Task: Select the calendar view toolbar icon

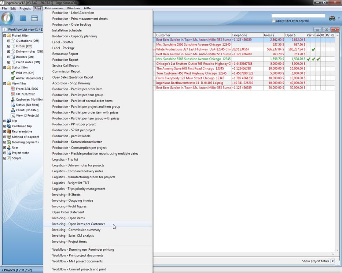Action: 34,18
